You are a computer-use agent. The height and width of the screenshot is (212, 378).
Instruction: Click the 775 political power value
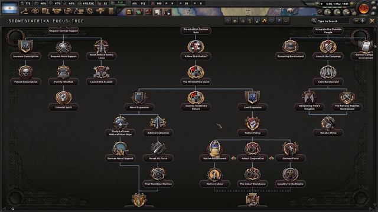coord(28,4)
